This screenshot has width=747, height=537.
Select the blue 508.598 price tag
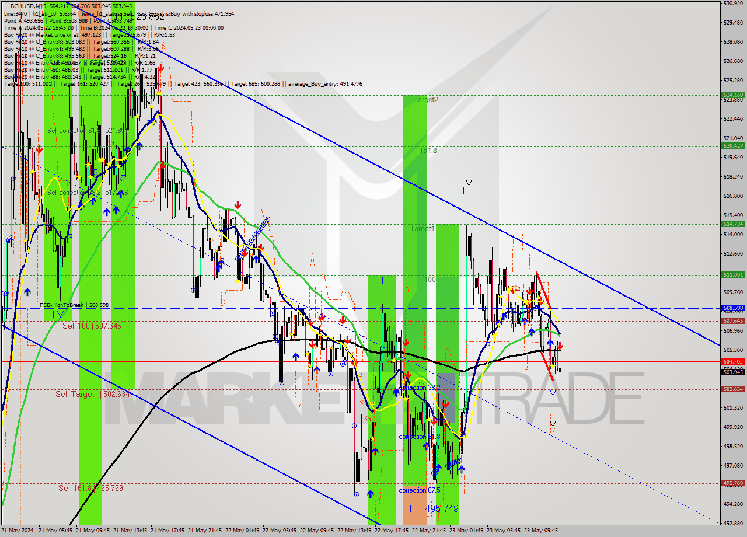[733, 308]
